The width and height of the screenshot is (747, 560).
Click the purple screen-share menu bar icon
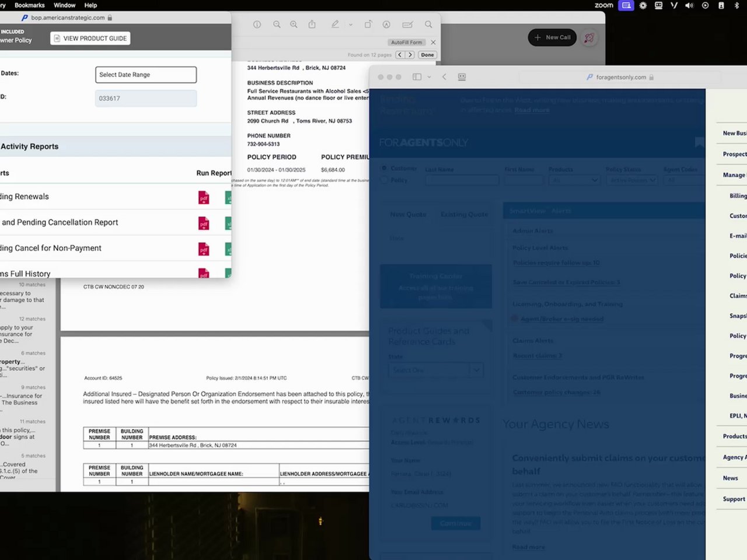point(626,5)
